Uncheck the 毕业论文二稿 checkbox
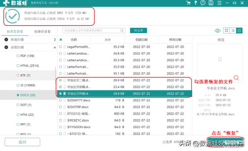248x151 pixels. [60, 80]
